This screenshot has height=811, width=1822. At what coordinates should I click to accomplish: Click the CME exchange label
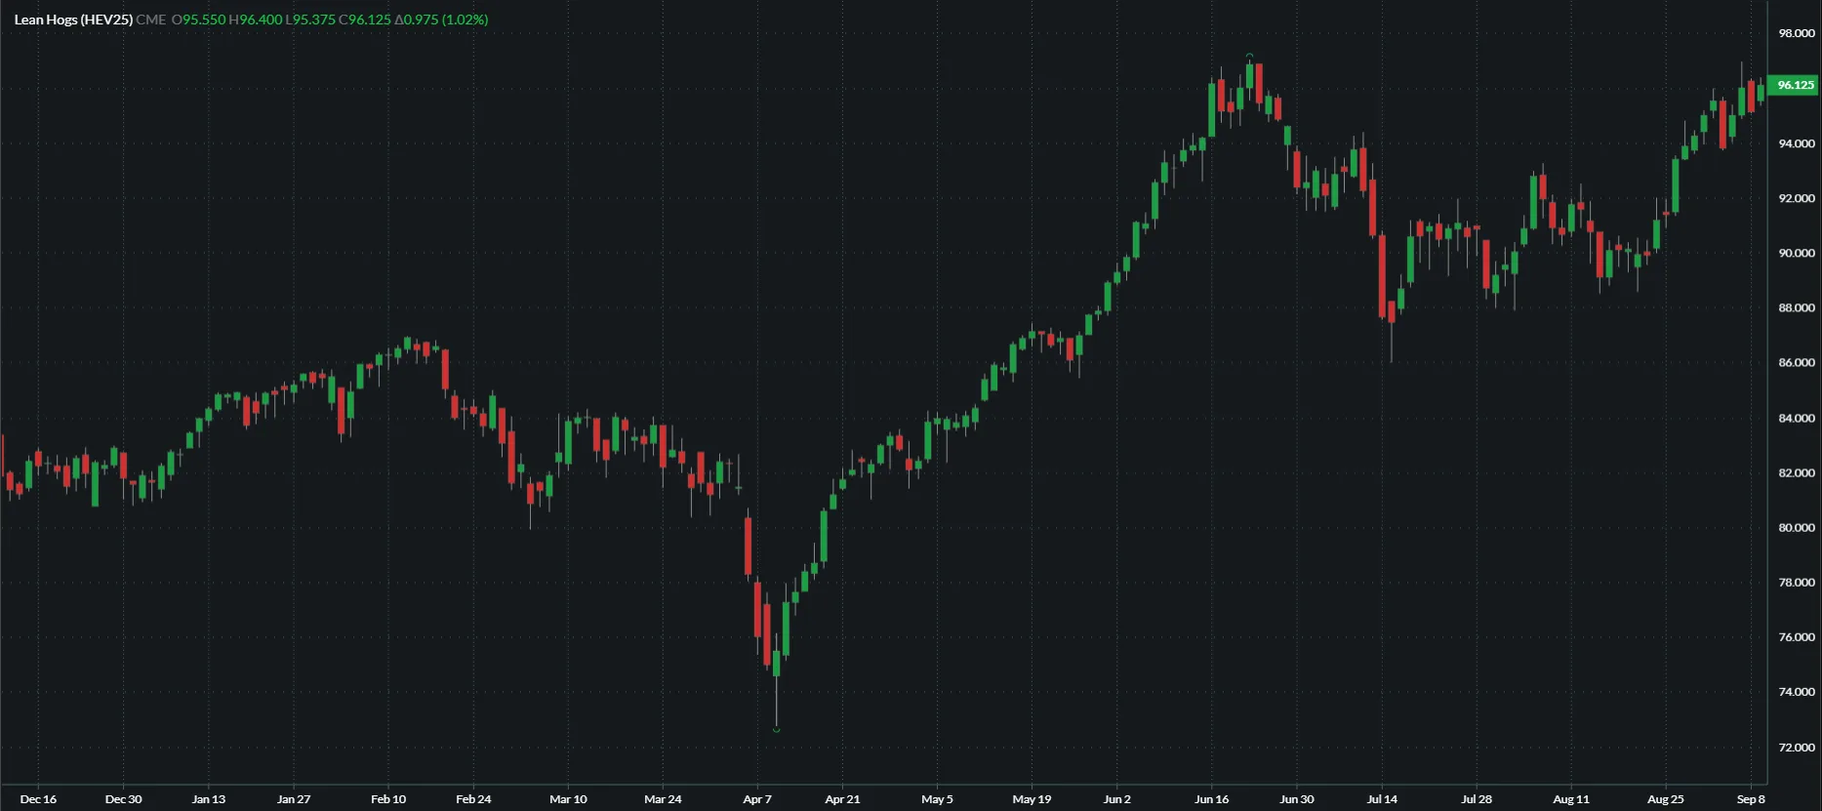[151, 20]
